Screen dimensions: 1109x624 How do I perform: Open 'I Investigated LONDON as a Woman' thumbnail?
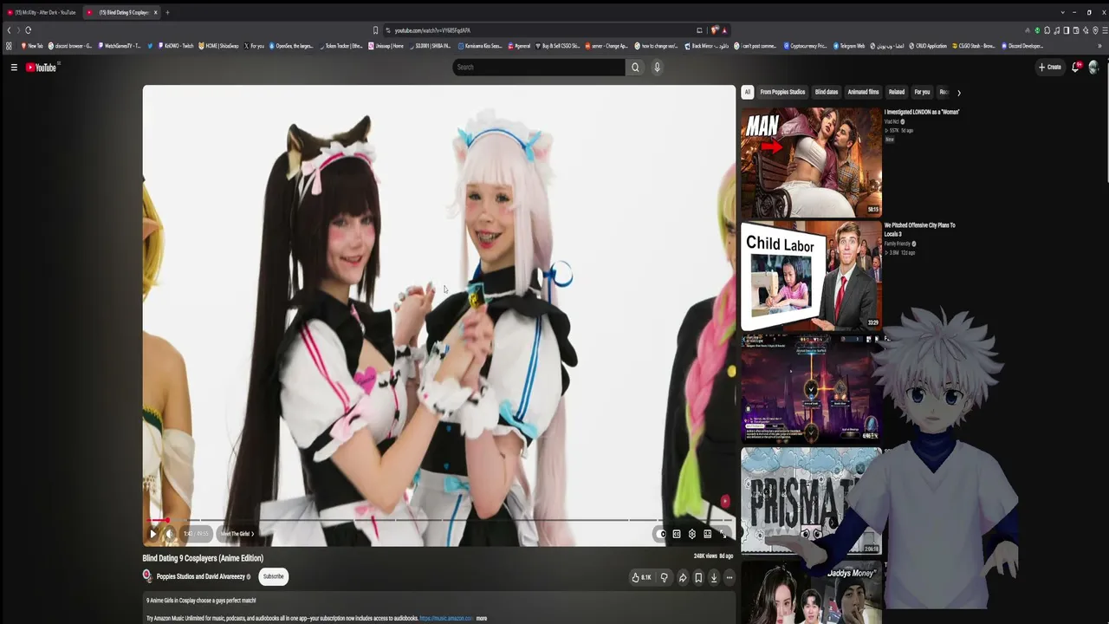click(811, 162)
